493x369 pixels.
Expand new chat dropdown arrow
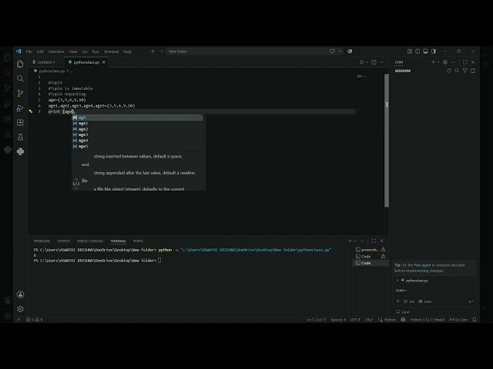click(x=438, y=62)
